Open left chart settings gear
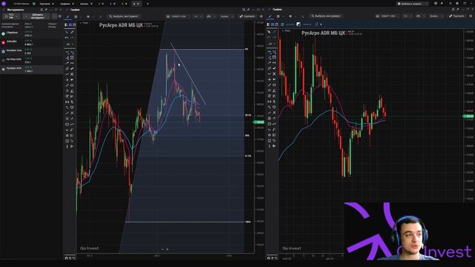This screenshot has height=267, width=475. [261, 16]
